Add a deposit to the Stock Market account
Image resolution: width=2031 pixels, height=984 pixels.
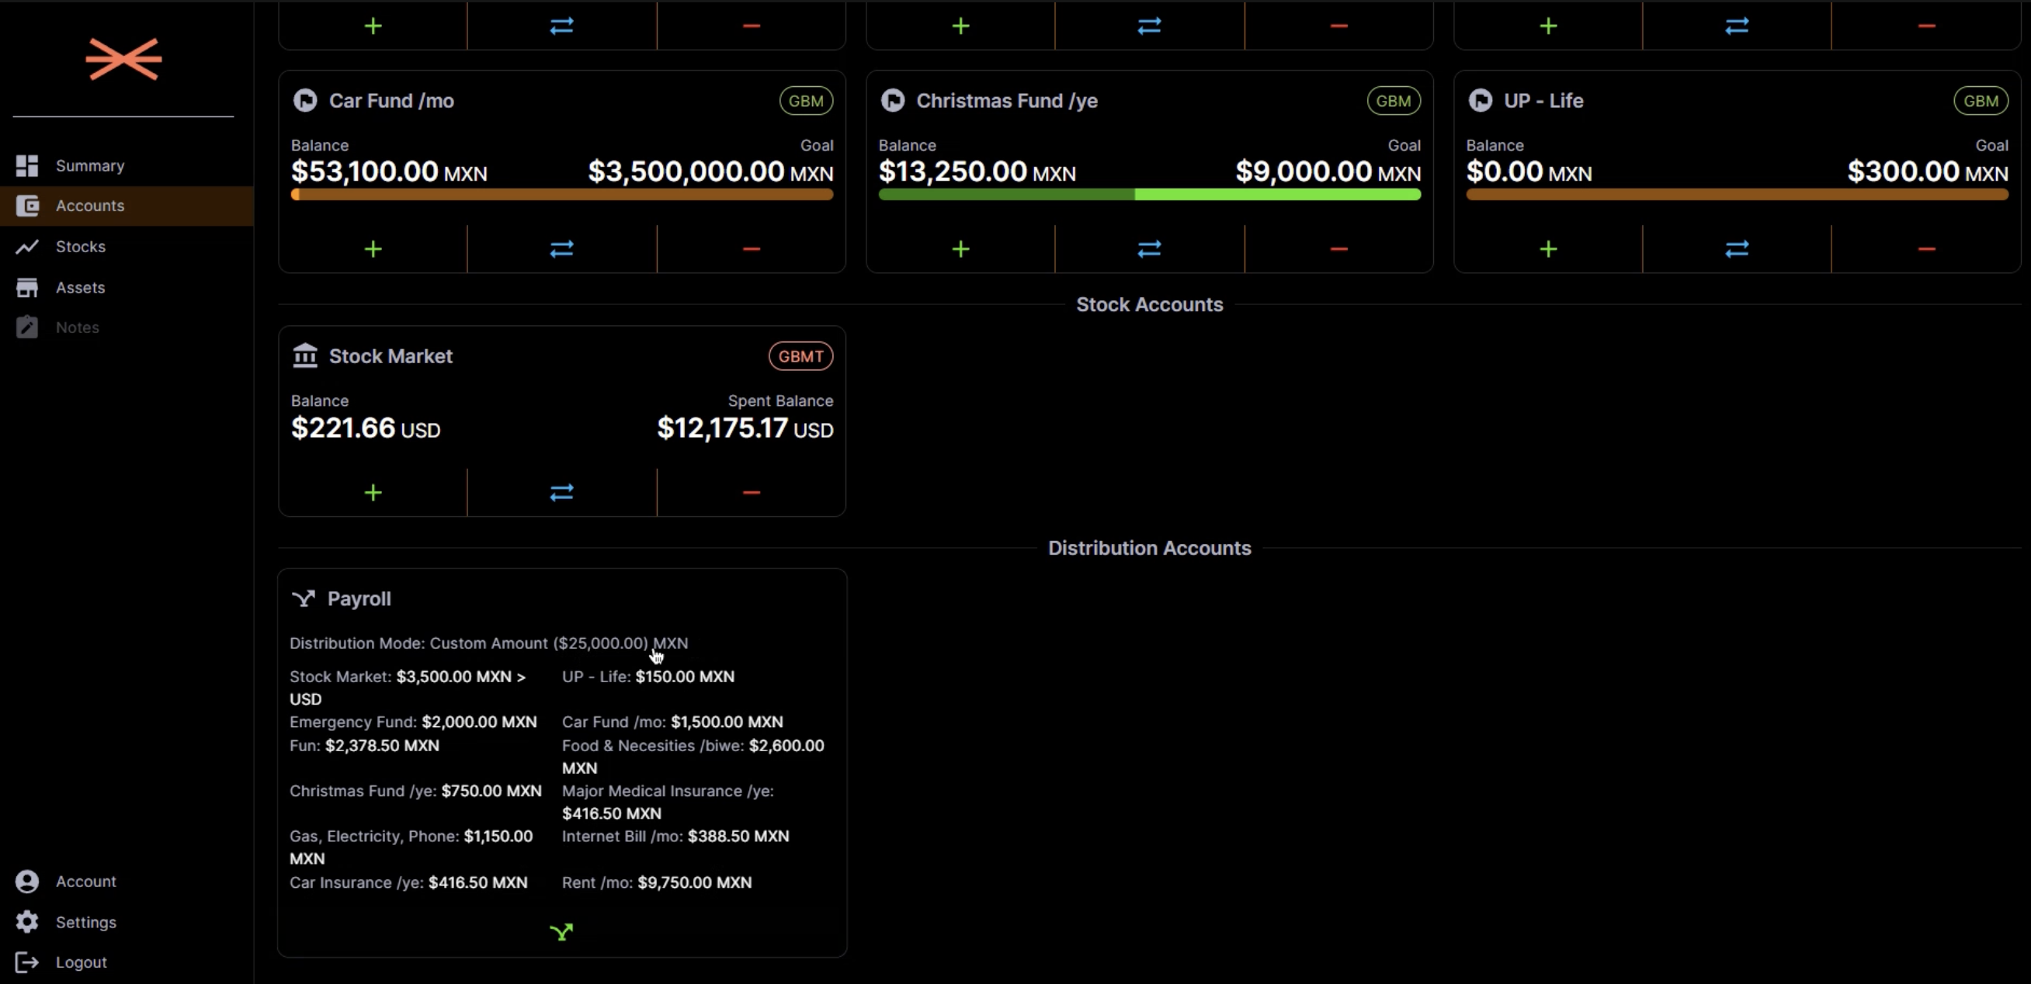tap(372, 491)
